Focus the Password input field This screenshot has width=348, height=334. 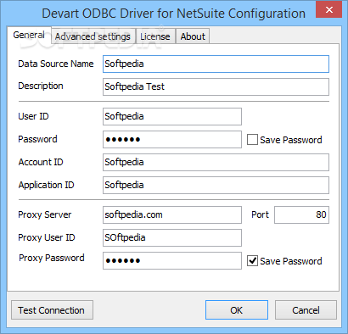[172, 139]
